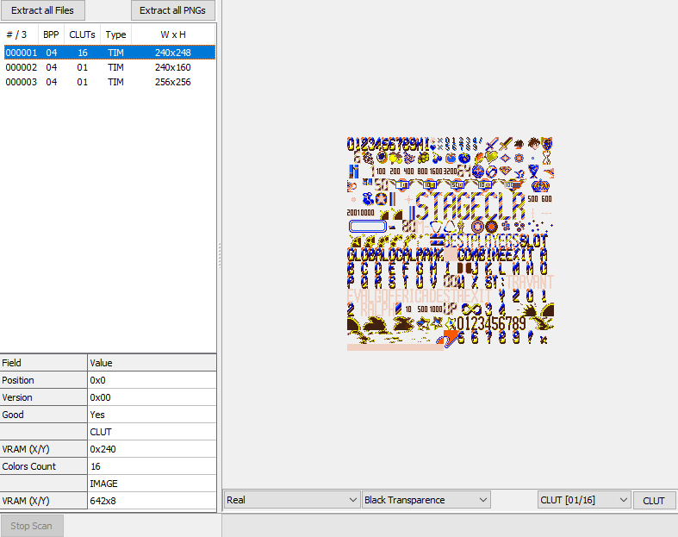Expand the CLUT [01/16] palette selector
The image size is (678, 537).
(x=583, y=500)
